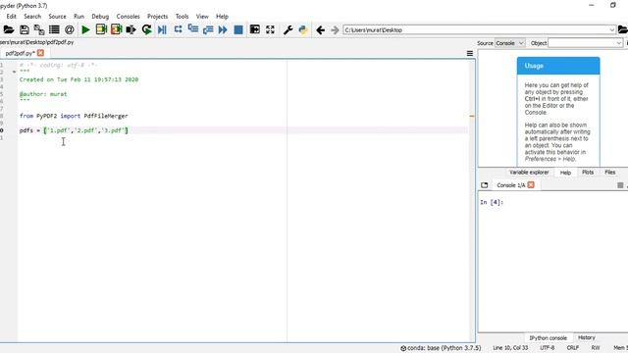
Task: Click the console interrupt square icon
Action: pos(620,185)
